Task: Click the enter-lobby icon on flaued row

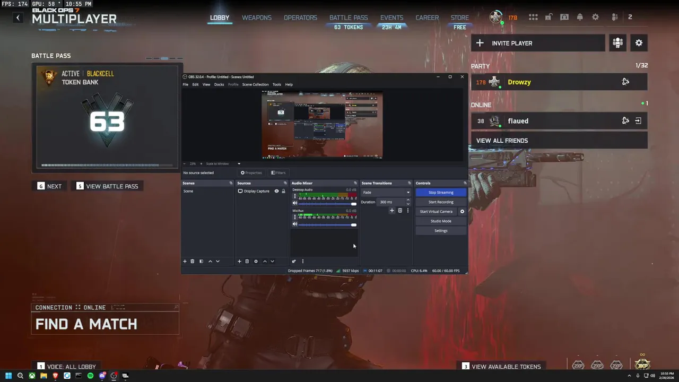Action: point(638,121)
